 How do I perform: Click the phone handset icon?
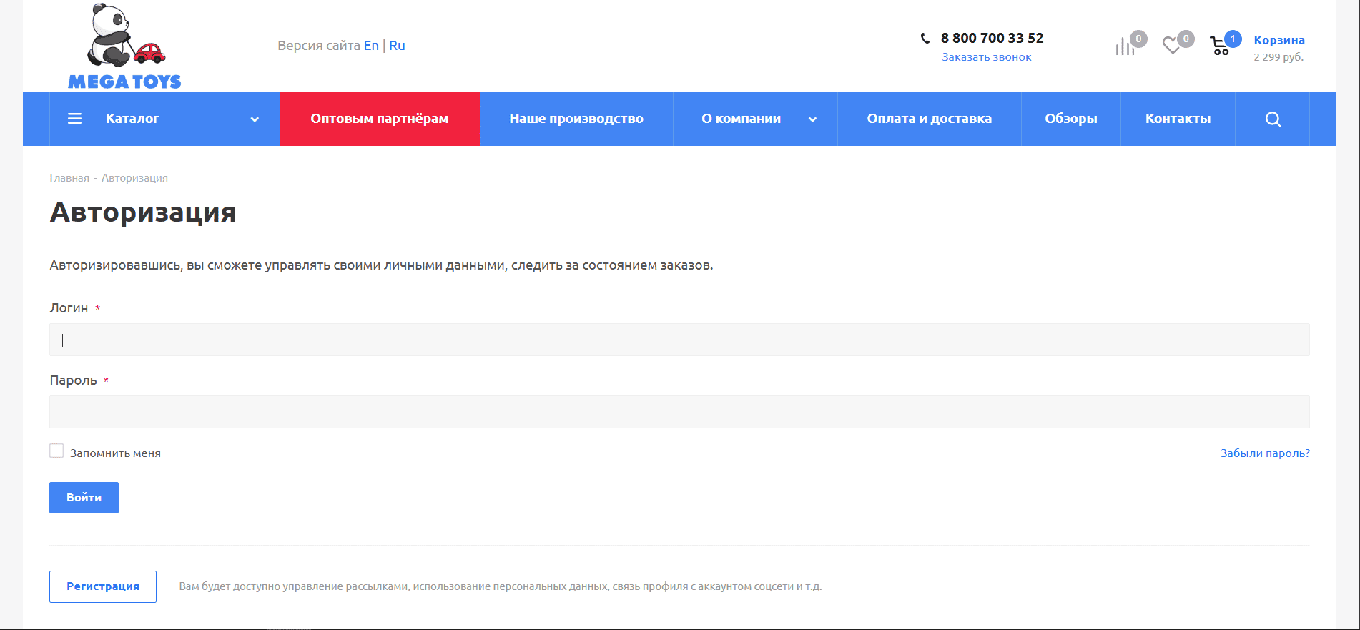pyautogui.click(x=925, y=39)
